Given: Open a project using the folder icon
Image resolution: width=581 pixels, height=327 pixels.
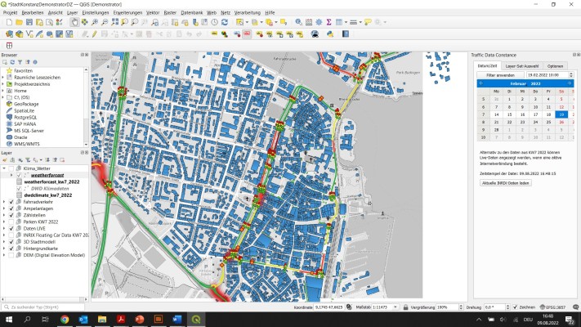Looking at the screenshot, I should pyautogui.click(x=19, y=23).
